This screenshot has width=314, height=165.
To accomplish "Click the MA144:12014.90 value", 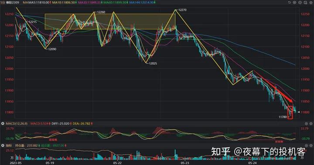I will [x=142, y=3].
